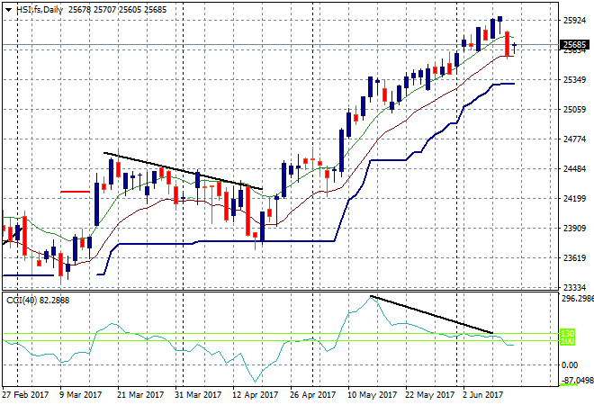The height and width of the screenshot is (405, 594).
Task: Select the 10 May 2017 date label
Action: (372, 395)
